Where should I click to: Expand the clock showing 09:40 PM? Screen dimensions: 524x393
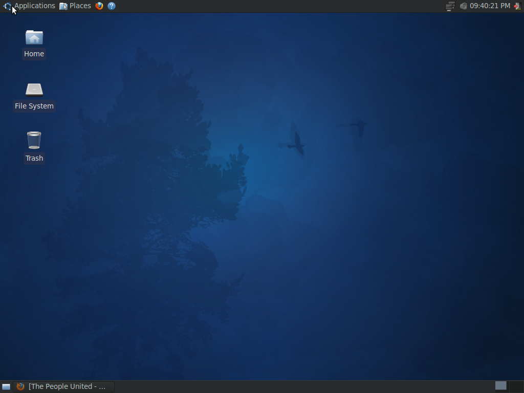[x=490, y=6]
